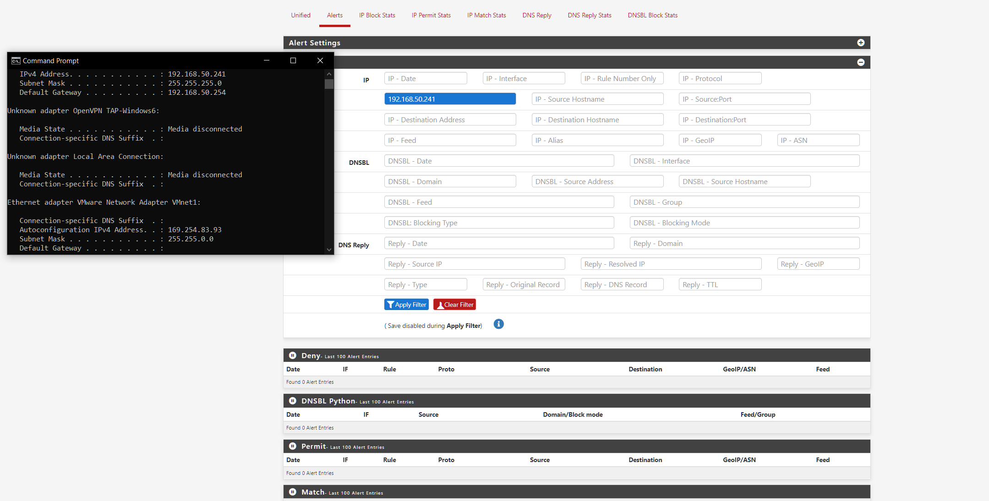
Task: Maximize the Command Prompt window
Action: coord(293,60)
